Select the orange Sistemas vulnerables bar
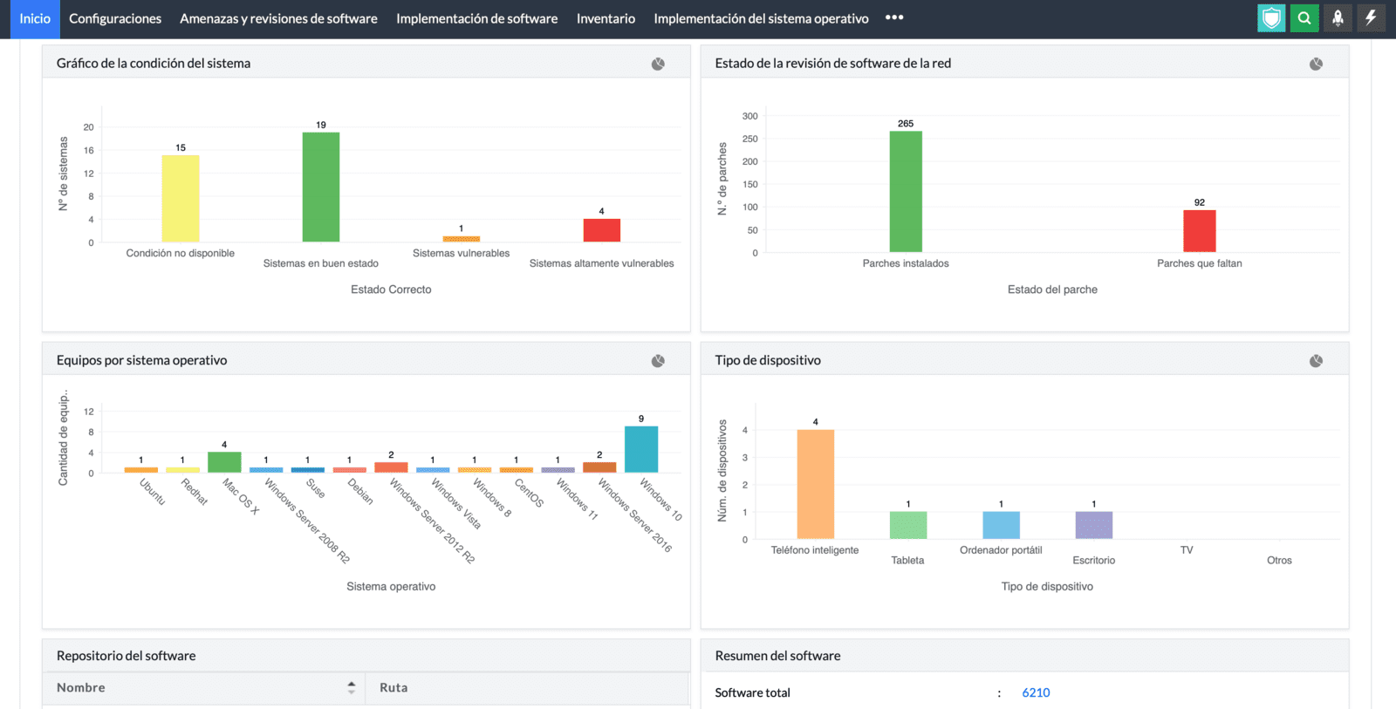This screenshot has width=1396, height=709. [x=462, y=239]
